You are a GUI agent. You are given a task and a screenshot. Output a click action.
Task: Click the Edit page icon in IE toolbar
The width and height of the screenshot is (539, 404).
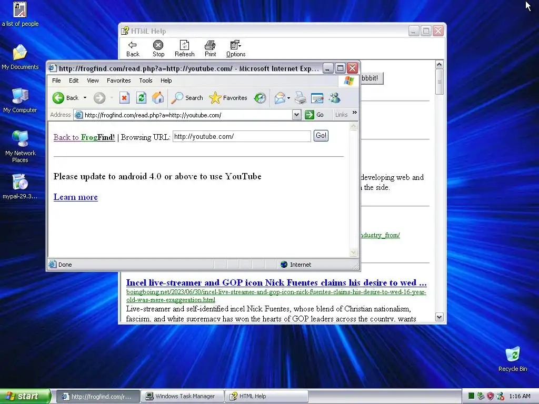tap(317, 98)
